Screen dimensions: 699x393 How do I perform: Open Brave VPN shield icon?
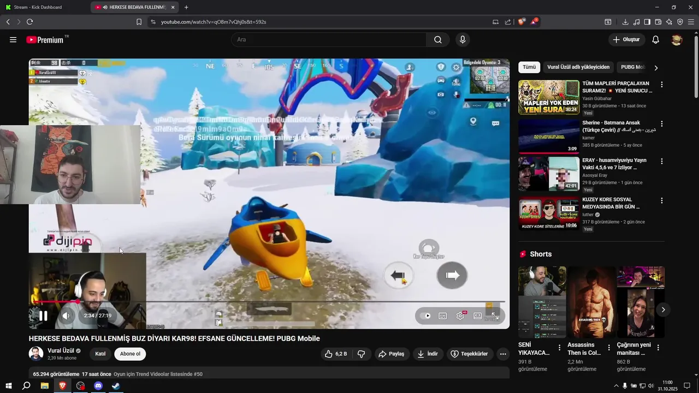pos(680,22)
